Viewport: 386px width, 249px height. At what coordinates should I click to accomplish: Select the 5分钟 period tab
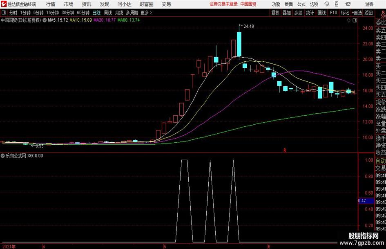[x=38, y=13]
